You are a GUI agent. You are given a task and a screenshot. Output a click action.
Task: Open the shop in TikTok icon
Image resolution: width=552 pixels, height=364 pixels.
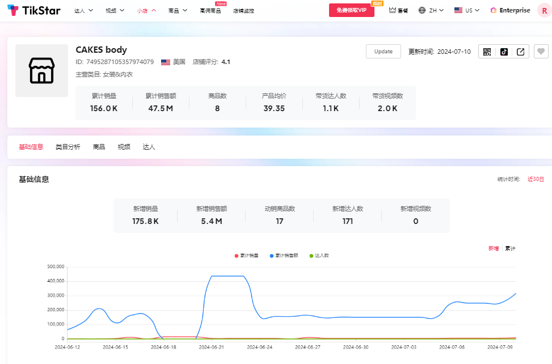504,52
